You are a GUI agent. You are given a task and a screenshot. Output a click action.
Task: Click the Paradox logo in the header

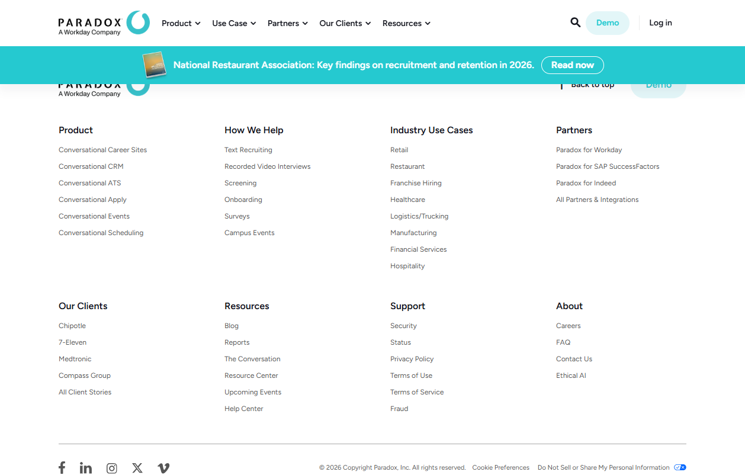click(104, 23)
